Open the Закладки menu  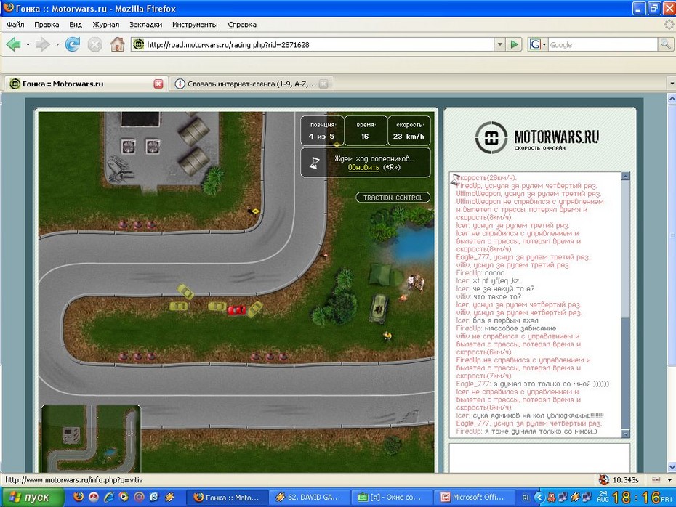145,25
